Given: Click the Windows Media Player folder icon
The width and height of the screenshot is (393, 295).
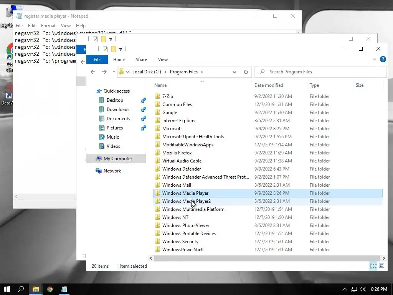Looking at the screenshot, I should point(157,193).
